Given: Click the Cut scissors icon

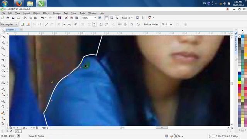Looking at the screenshot, I should pyautogui.click(x=25, y=18).
